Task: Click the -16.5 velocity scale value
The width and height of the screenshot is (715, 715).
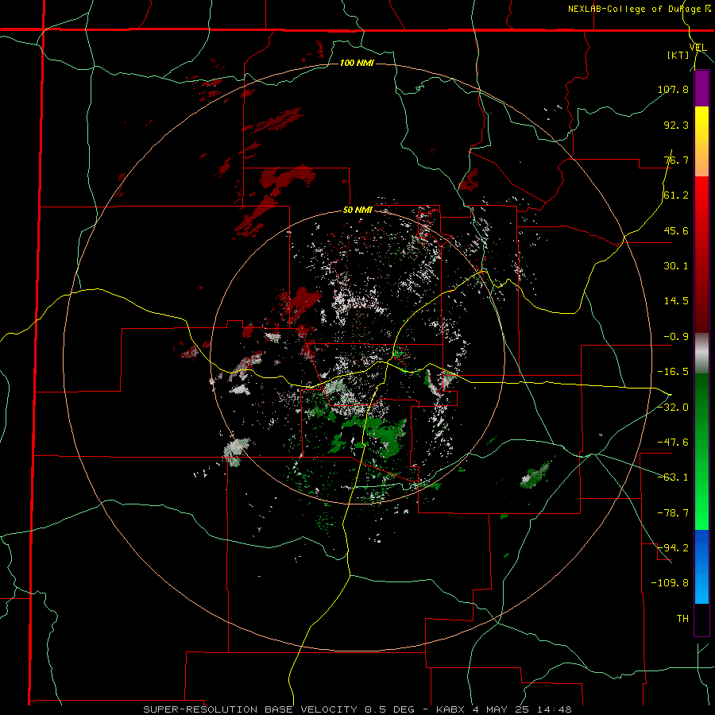Action: (673, 372)
